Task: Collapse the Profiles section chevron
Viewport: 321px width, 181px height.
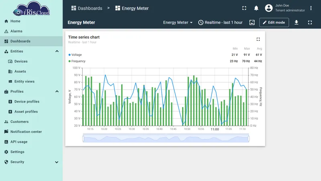Action: 57,92
